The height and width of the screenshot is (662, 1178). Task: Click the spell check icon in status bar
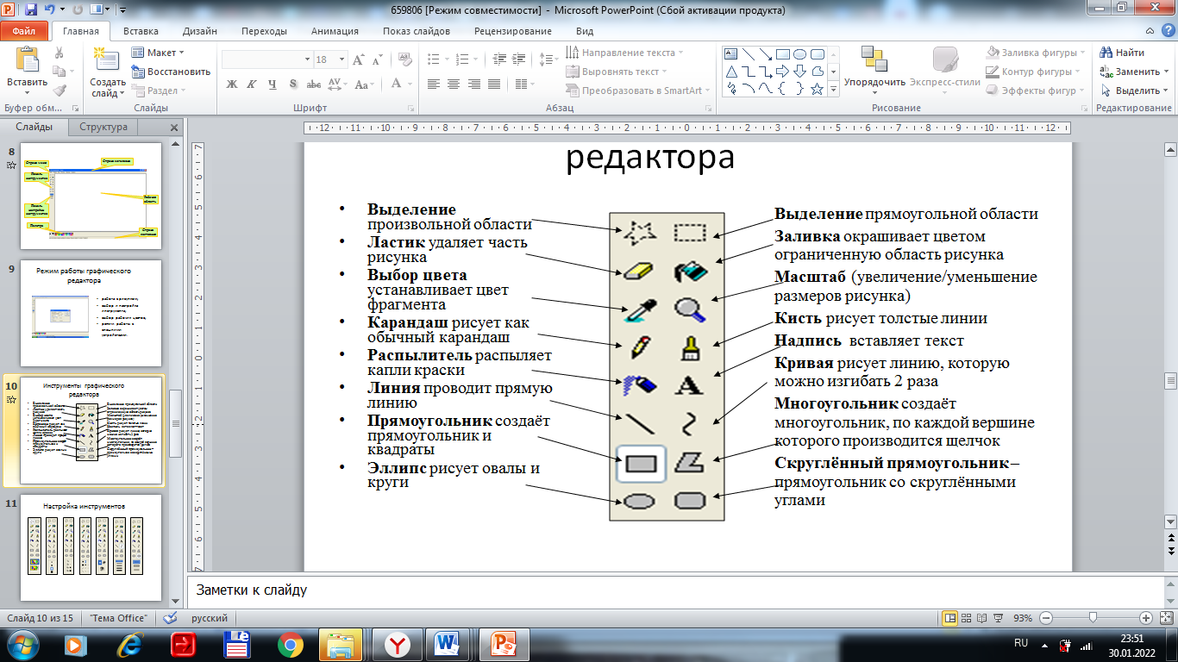click(x=171, y=618)
